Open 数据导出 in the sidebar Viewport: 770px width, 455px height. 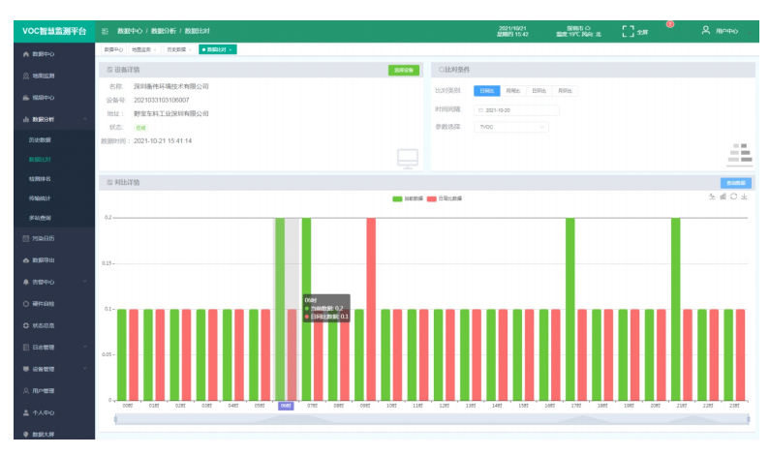click(x=54, y=260)
